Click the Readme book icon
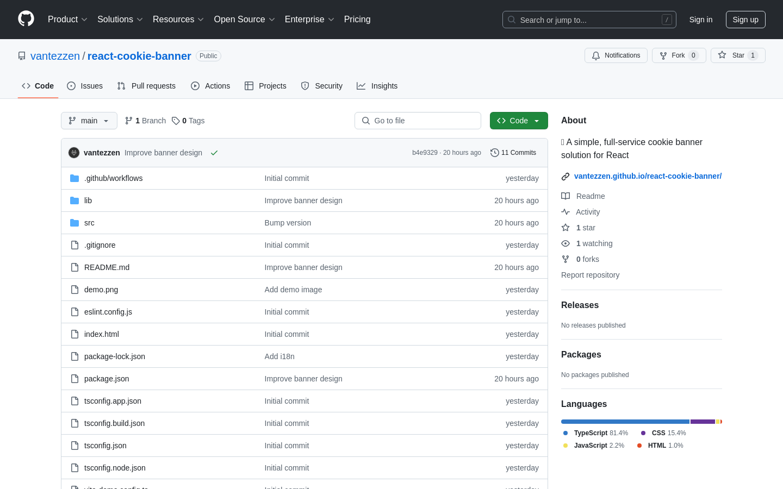783x489 pixels. (565, 196)
